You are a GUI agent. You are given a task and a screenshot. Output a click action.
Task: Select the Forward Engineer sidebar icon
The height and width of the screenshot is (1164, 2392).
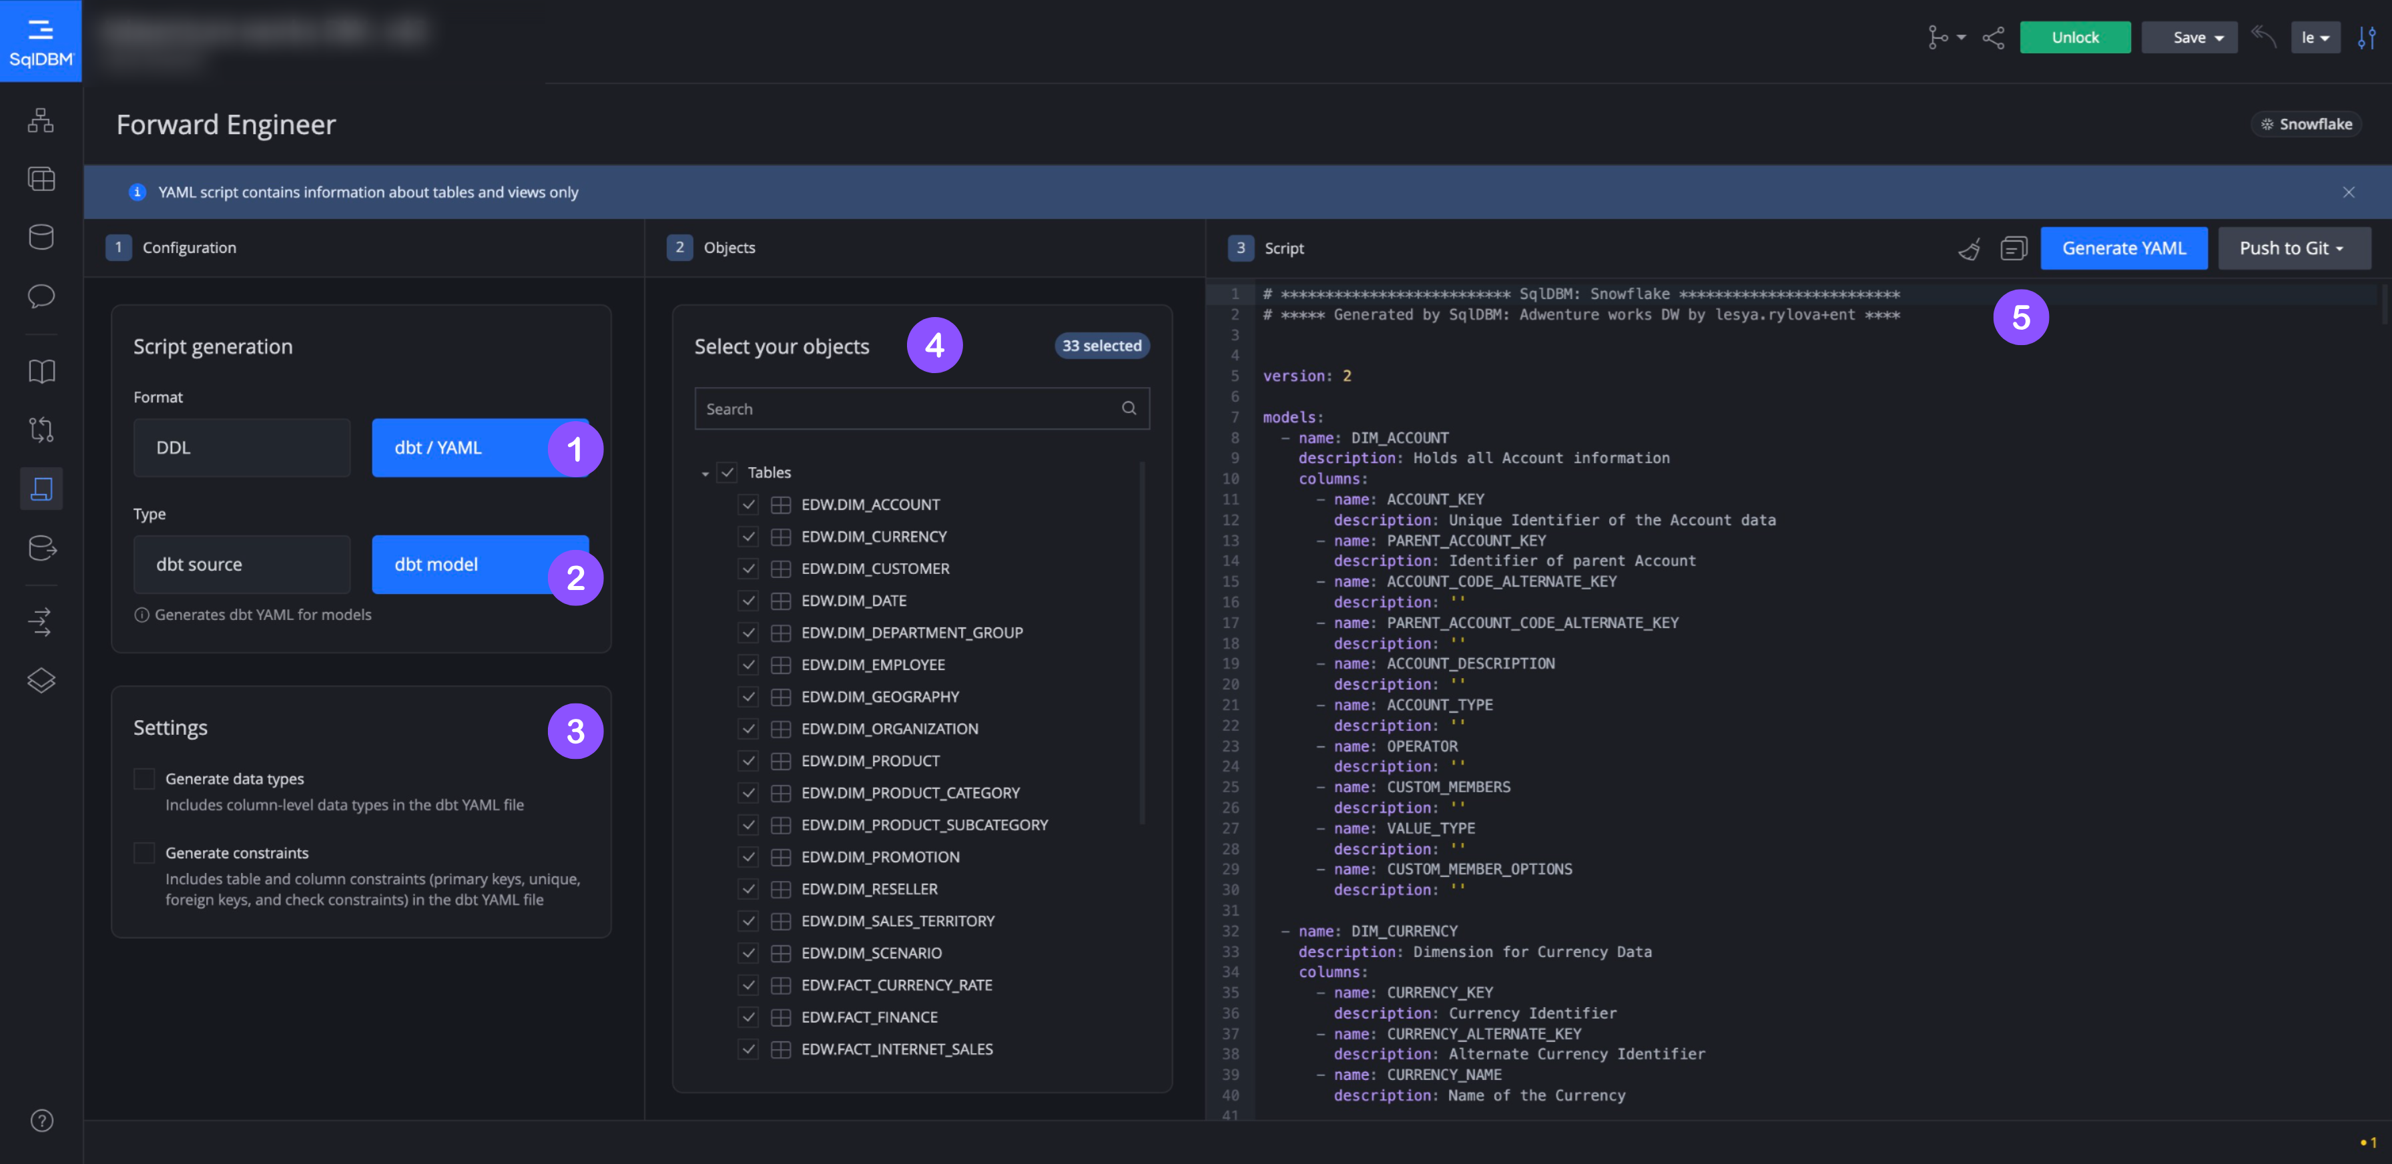point(41,489)
